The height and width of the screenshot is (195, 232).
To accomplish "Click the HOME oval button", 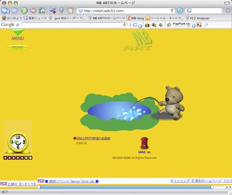I will pyautogui.click(x=18, y=47).
